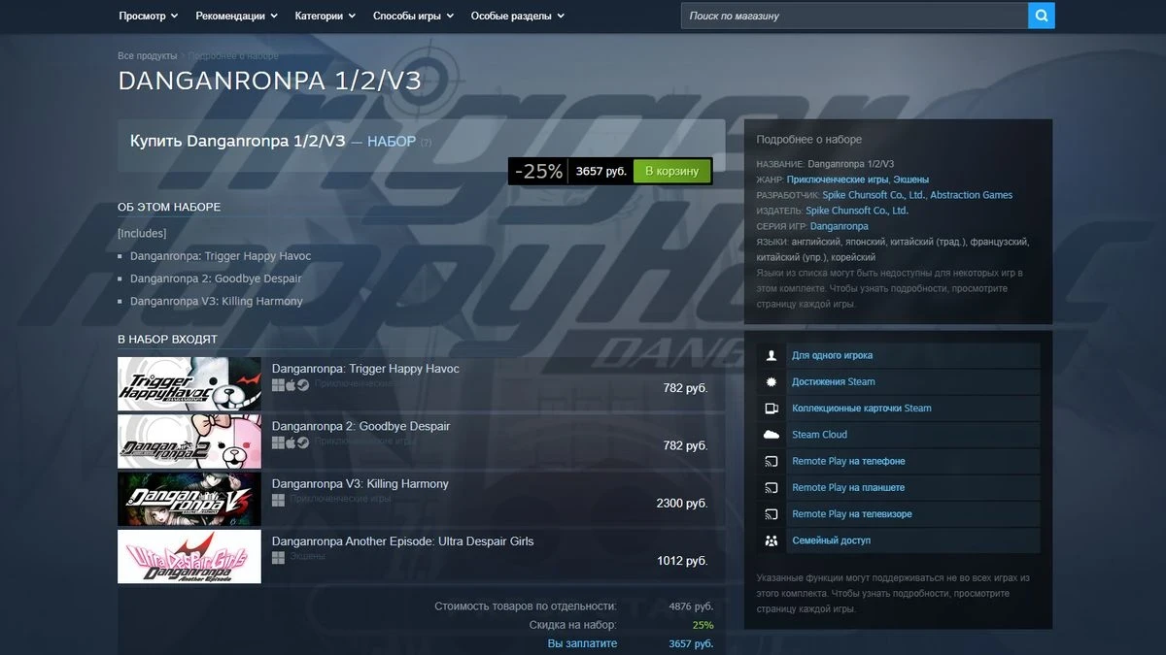
Task: Click the Steam trading cards icon
Action: coord(772,409)
